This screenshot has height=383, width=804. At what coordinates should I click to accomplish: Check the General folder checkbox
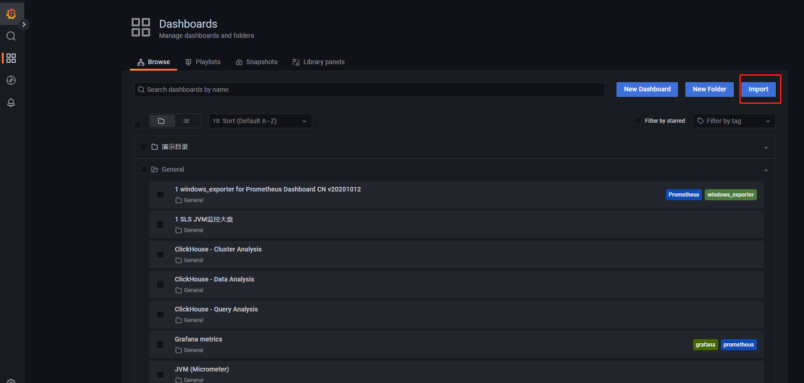(x=144, y=169)
